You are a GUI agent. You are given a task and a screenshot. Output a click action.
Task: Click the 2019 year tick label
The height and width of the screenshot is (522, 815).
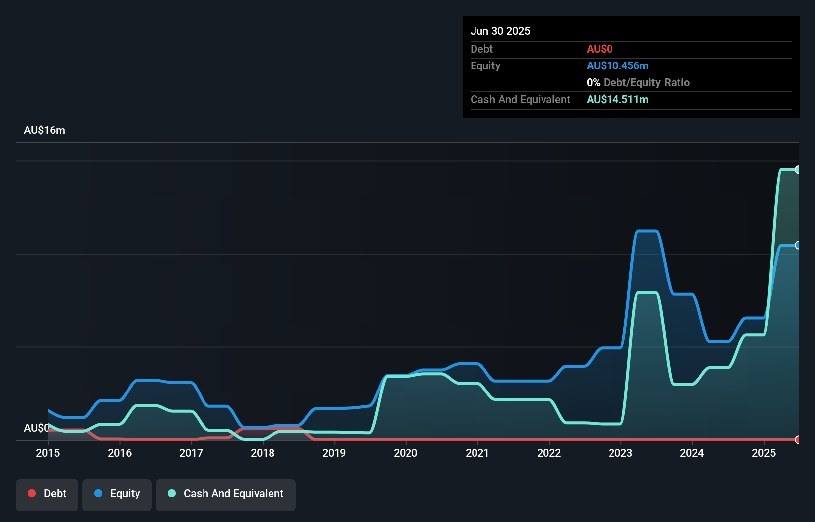point(334,453)
